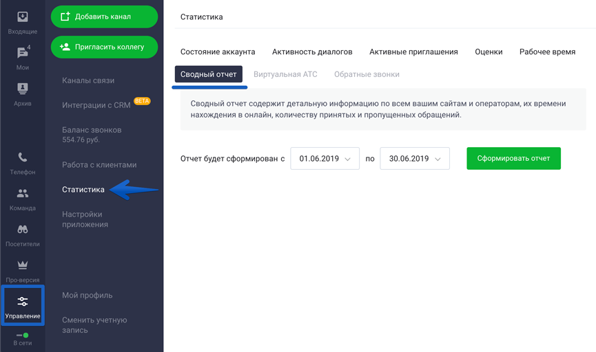Switch to Обратные звонки tab

[367, 74]
